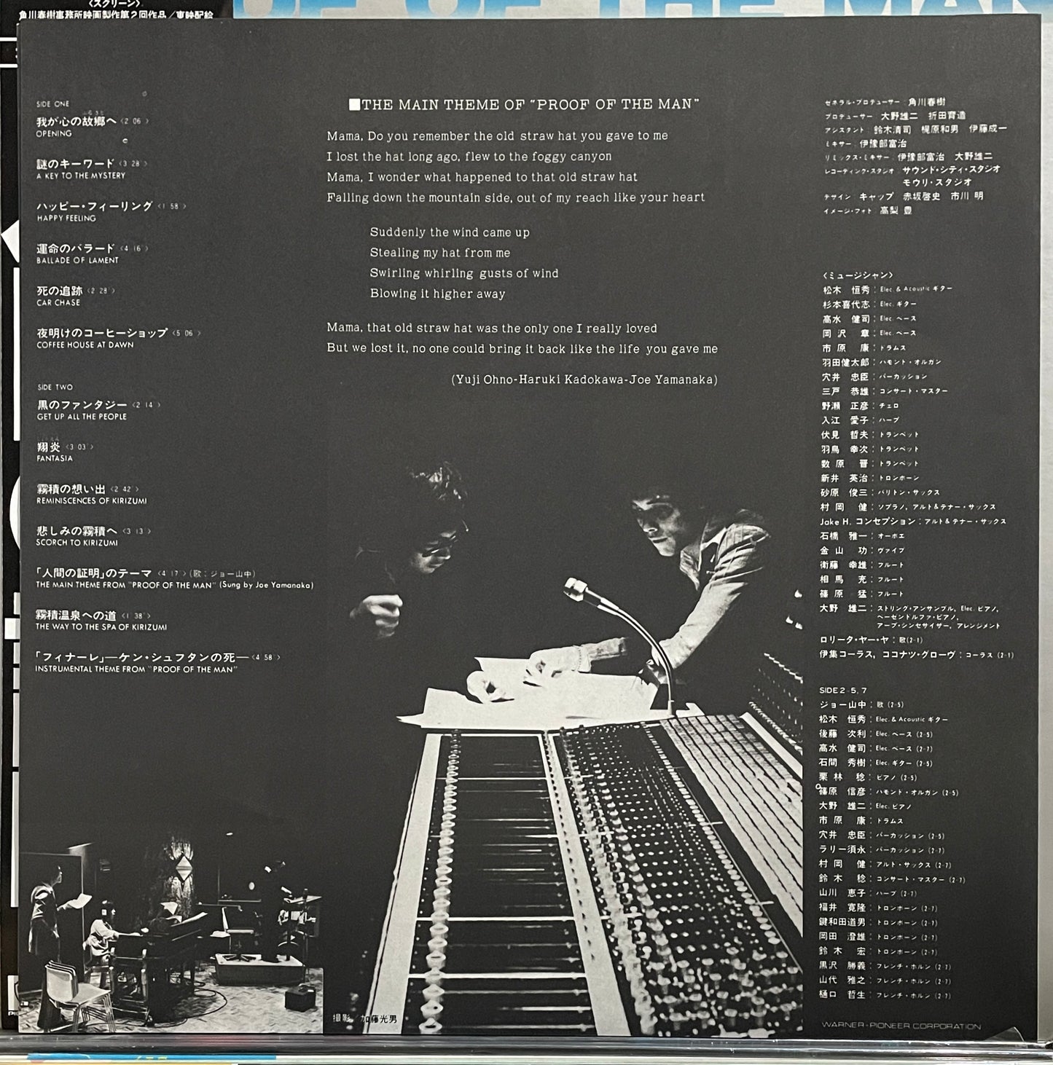Click the WARNER-PIONEER CORPORATION text

(x=901, y=1026)
